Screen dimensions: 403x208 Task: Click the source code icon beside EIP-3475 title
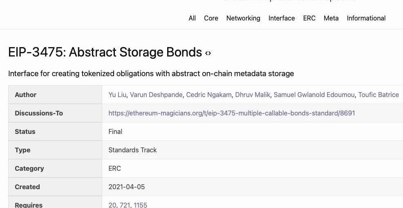208,53
